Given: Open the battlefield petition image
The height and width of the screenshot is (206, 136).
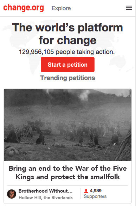Looking at the screenshot, I should coord(67,125).
